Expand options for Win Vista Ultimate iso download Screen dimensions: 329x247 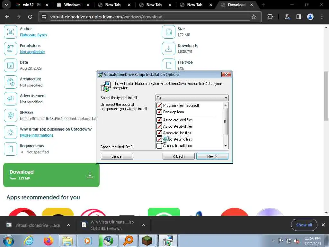[x=143, y=225]
